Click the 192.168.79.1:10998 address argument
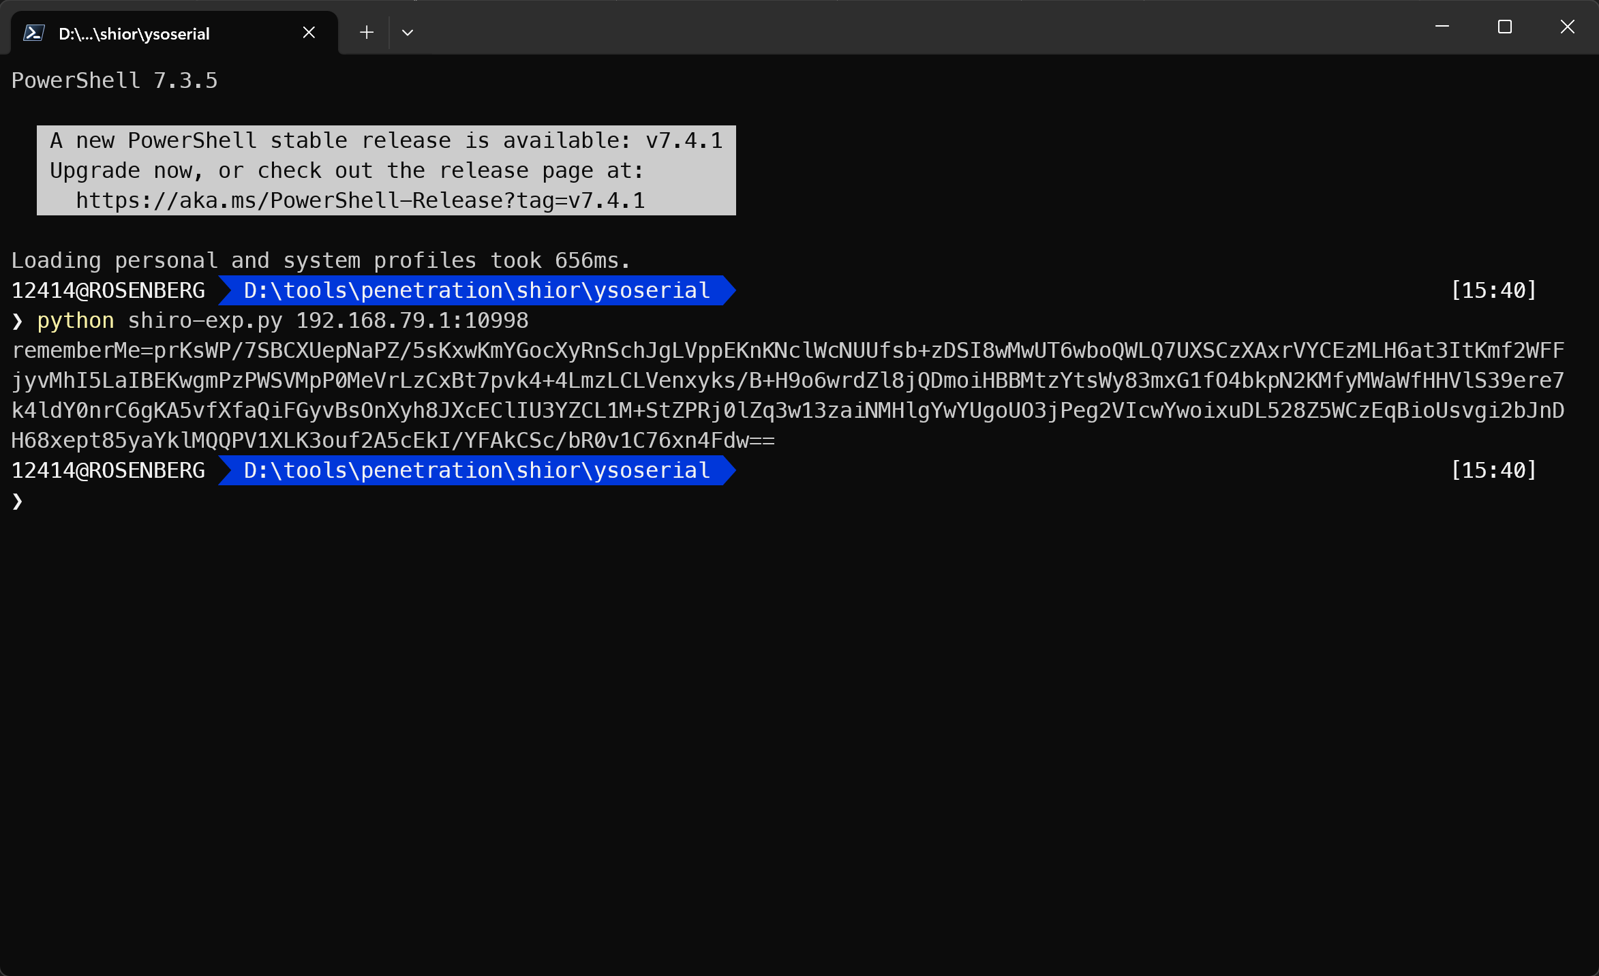 click(412, 321)
